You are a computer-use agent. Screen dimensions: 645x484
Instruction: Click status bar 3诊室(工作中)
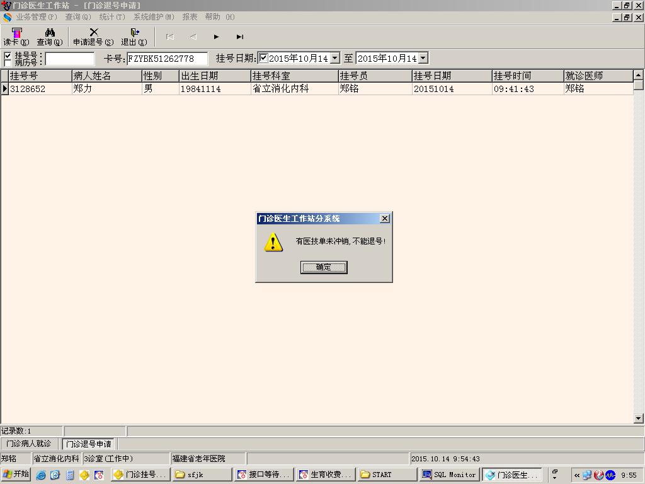pos(108,459)
